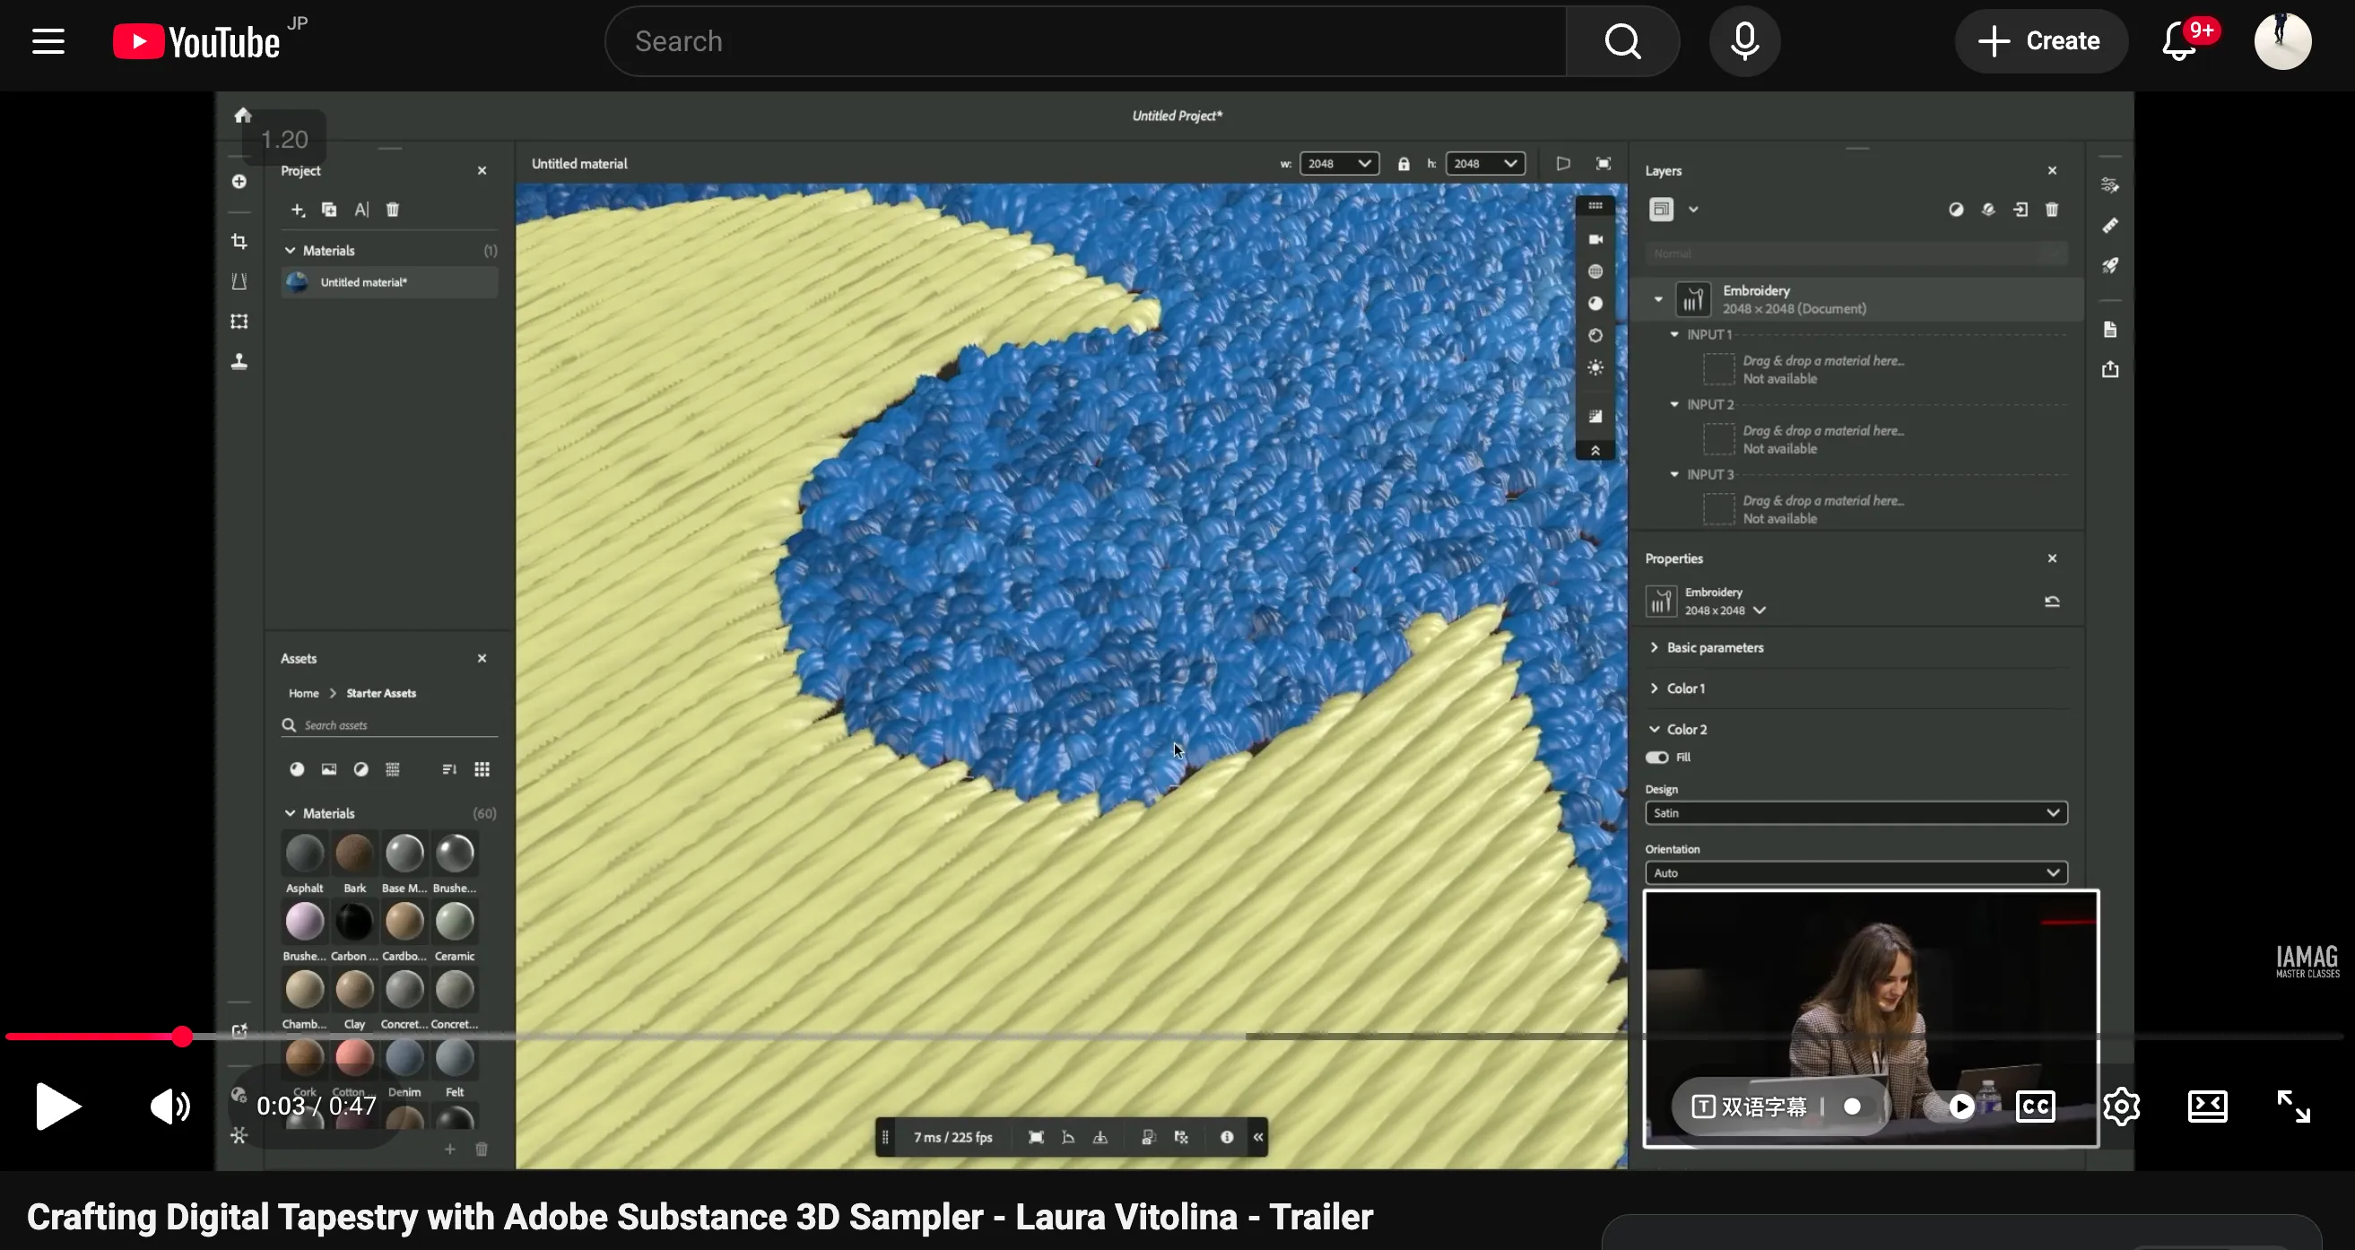This screenshot has width=2355, height=1250.
Task: Toggle the Color 2 Fill switch
Action: 1656,757
